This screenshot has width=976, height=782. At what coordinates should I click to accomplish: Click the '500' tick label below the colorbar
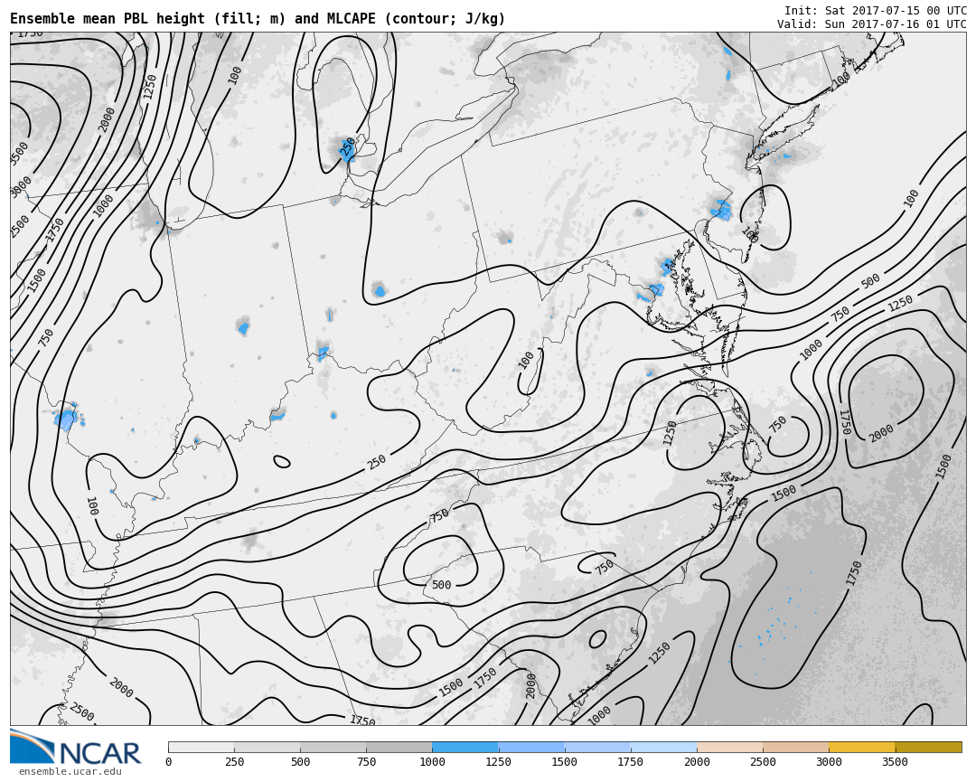[300, 761]
